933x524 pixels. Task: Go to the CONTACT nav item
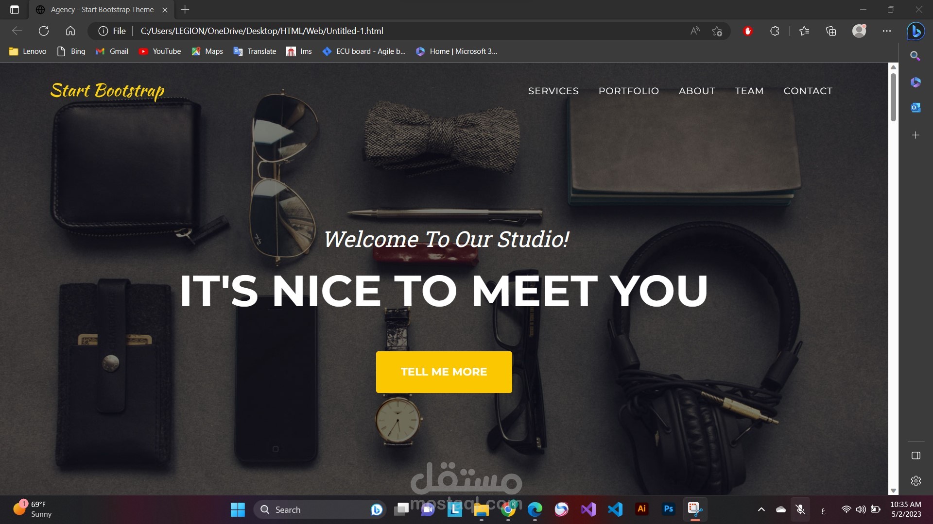[x=808, y=91]
